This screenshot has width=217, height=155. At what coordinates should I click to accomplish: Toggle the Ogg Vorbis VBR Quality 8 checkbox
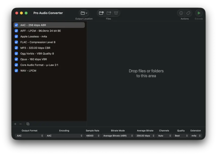(16, 53)
